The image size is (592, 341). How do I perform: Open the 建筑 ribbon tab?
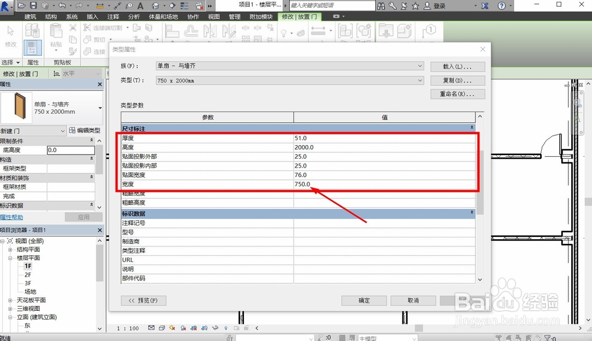30,17
